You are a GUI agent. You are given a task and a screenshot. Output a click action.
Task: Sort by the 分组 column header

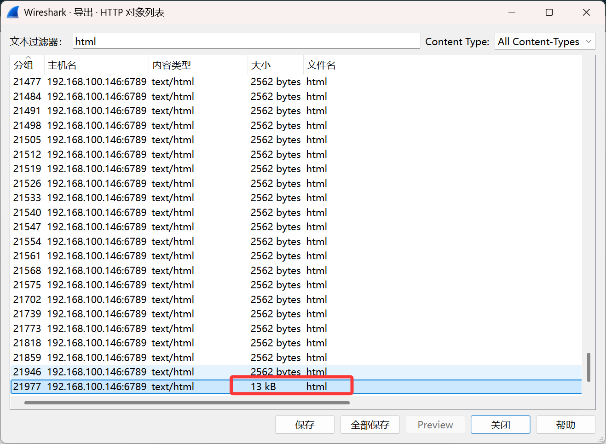click(x=27, y=65)
